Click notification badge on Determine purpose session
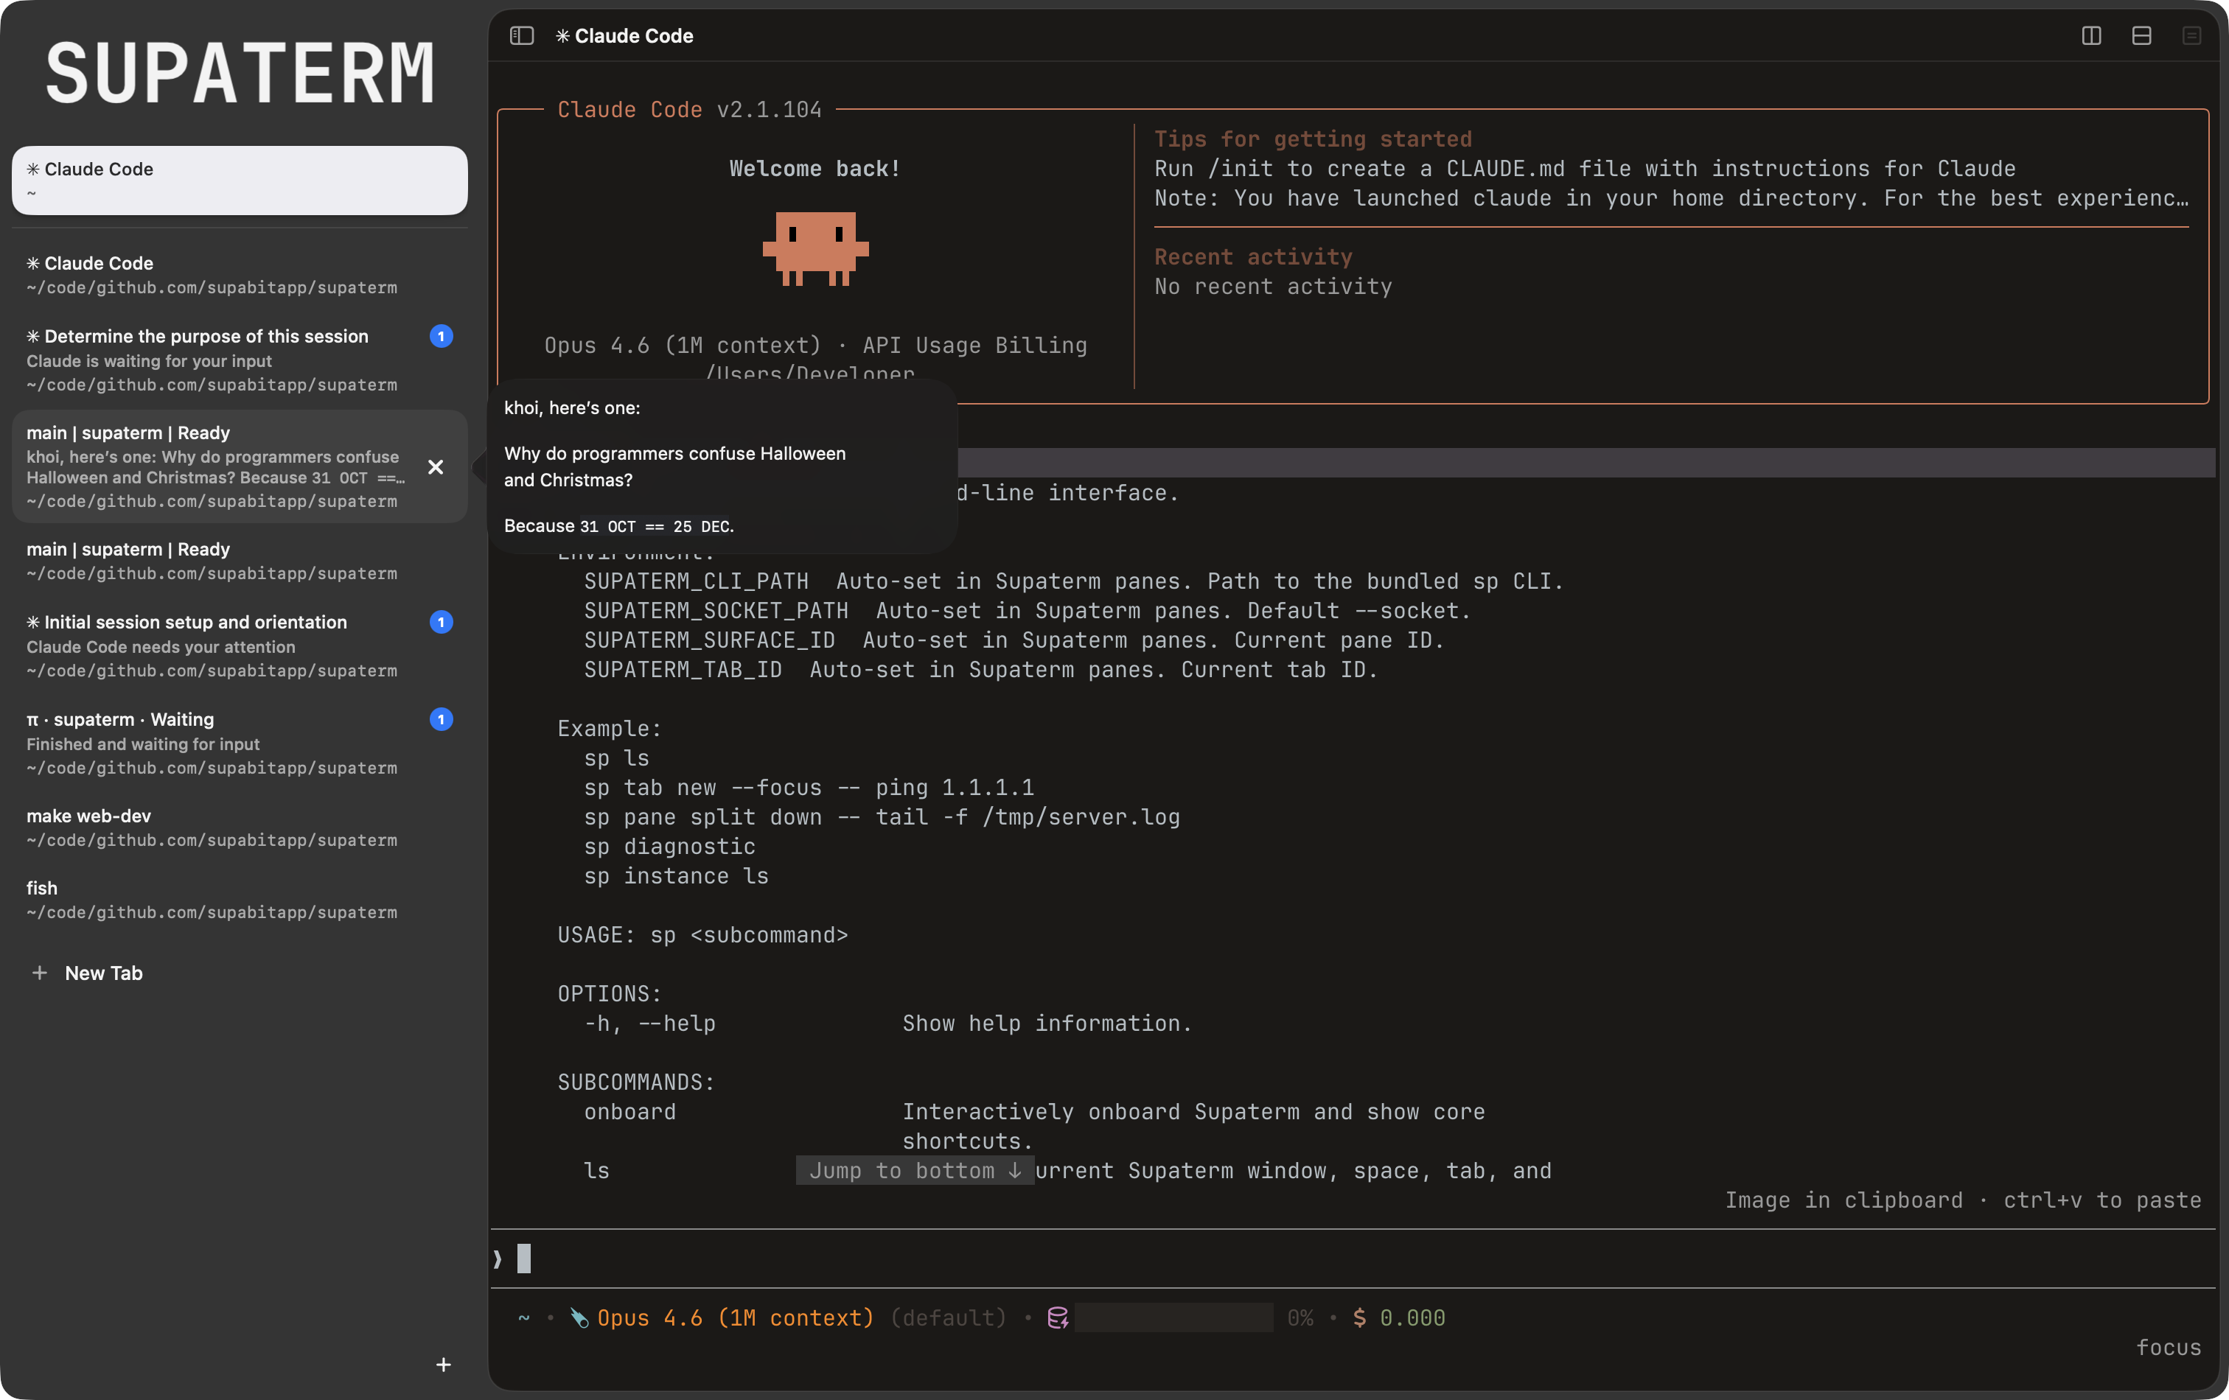The height and width of the screenshot is (1400, 2229). pyautogui.click(x=441, y=337)
